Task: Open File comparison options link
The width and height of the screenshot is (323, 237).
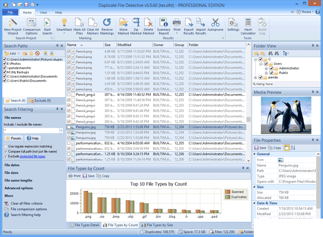Action: pyautogui.click(x=29, y=209)
